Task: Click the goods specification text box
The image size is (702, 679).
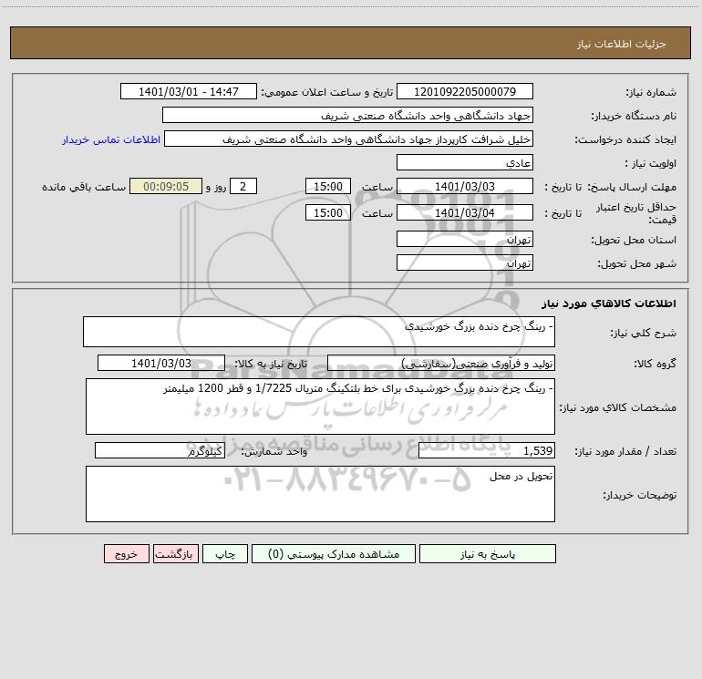Action: coord(320,406)
